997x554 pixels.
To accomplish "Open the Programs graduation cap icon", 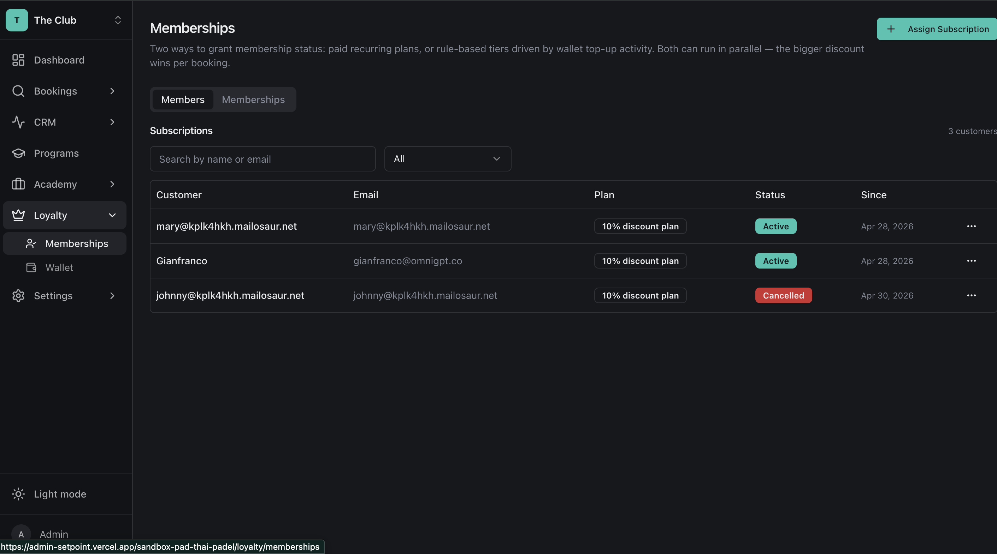I will tap(18, 153).
